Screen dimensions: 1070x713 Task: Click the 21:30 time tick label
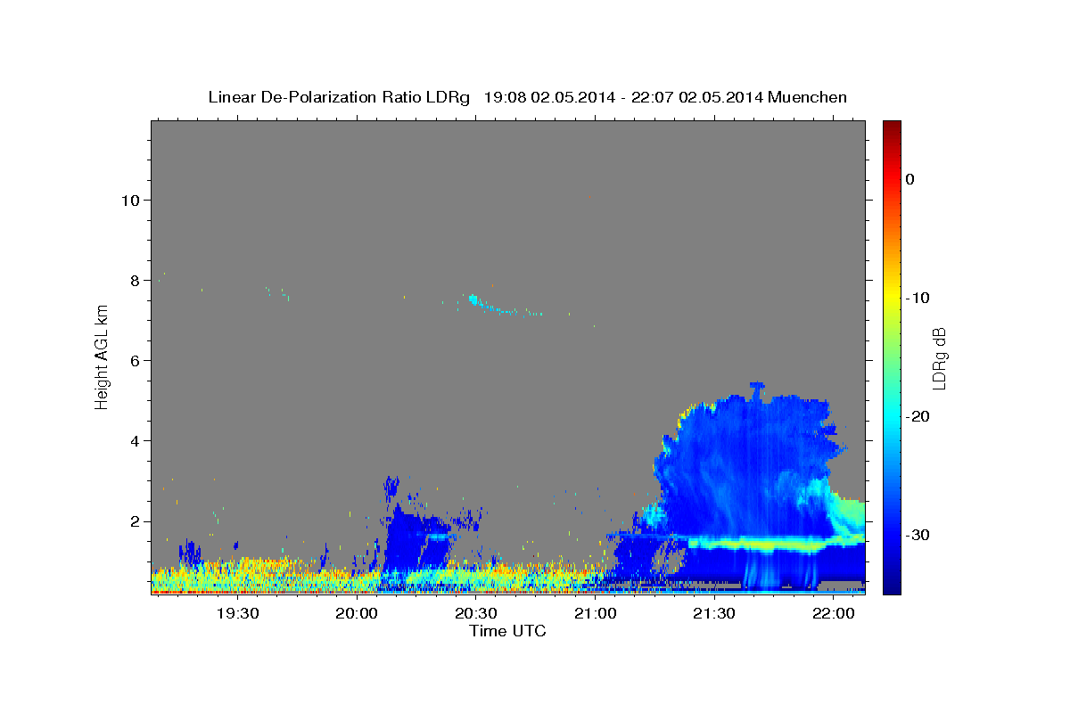714,613
